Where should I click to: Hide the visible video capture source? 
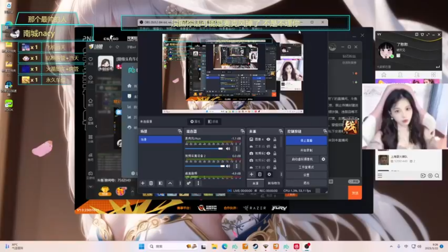pos(268,153)
